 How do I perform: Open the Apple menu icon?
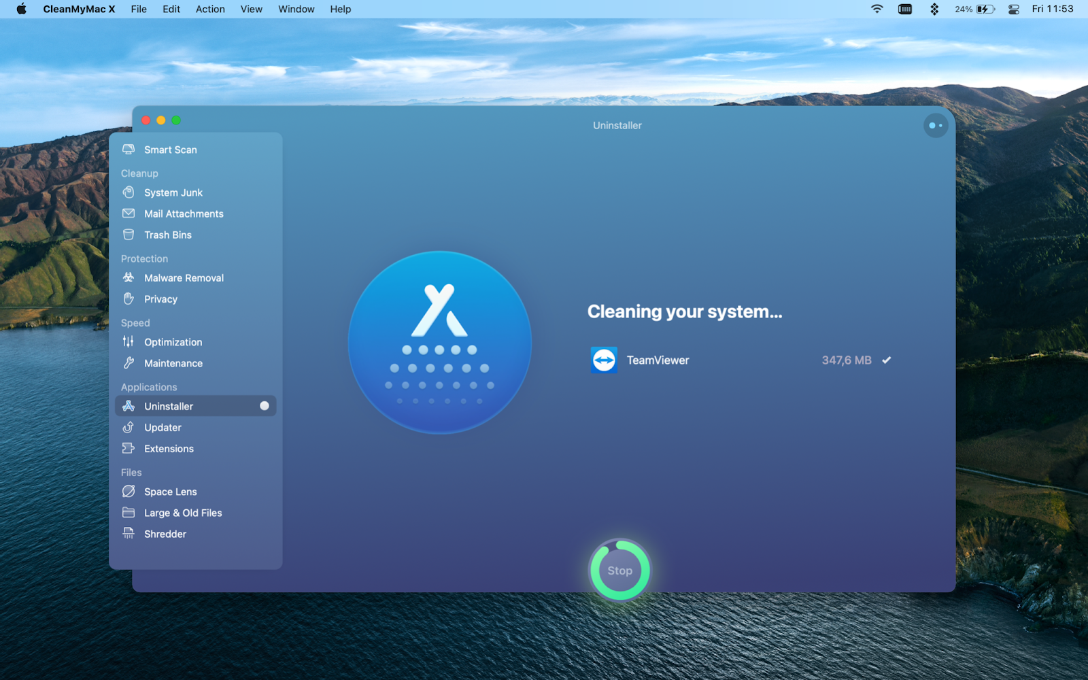pos(22,9)
